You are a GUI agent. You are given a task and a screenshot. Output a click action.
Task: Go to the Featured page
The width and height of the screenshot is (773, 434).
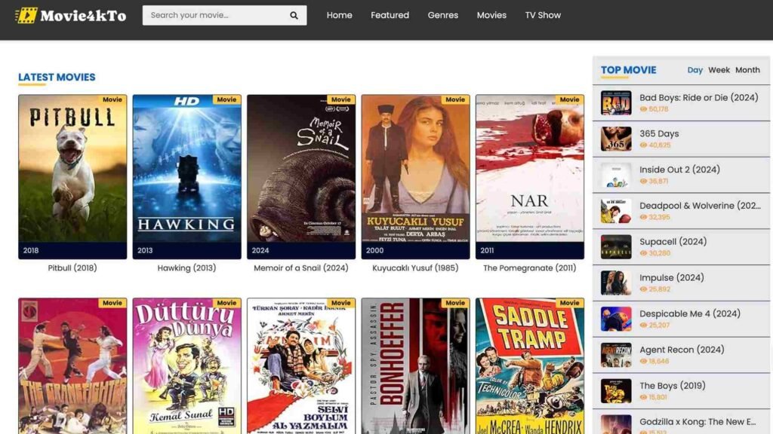390,15
